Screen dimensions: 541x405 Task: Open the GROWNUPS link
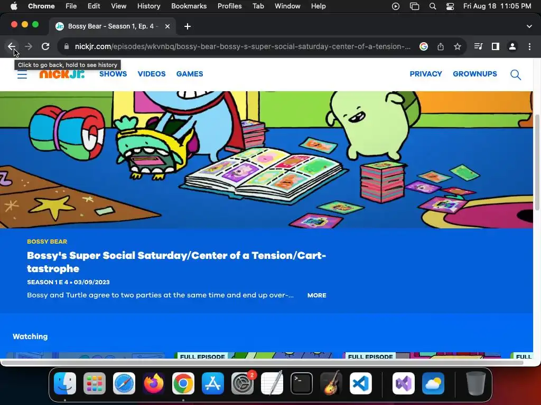(x=475, y=74)
